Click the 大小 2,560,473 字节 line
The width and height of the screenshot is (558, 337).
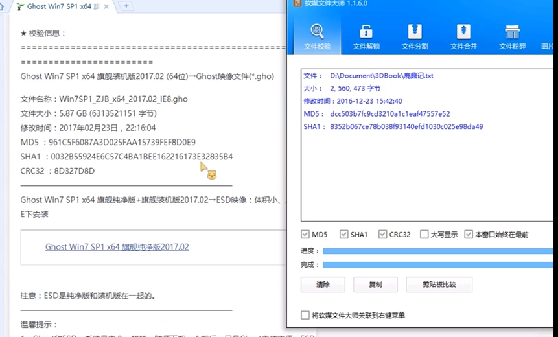tap(342, 88)
